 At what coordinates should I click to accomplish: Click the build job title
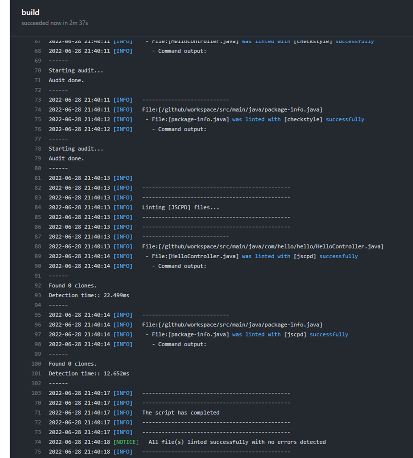point(30,12)
